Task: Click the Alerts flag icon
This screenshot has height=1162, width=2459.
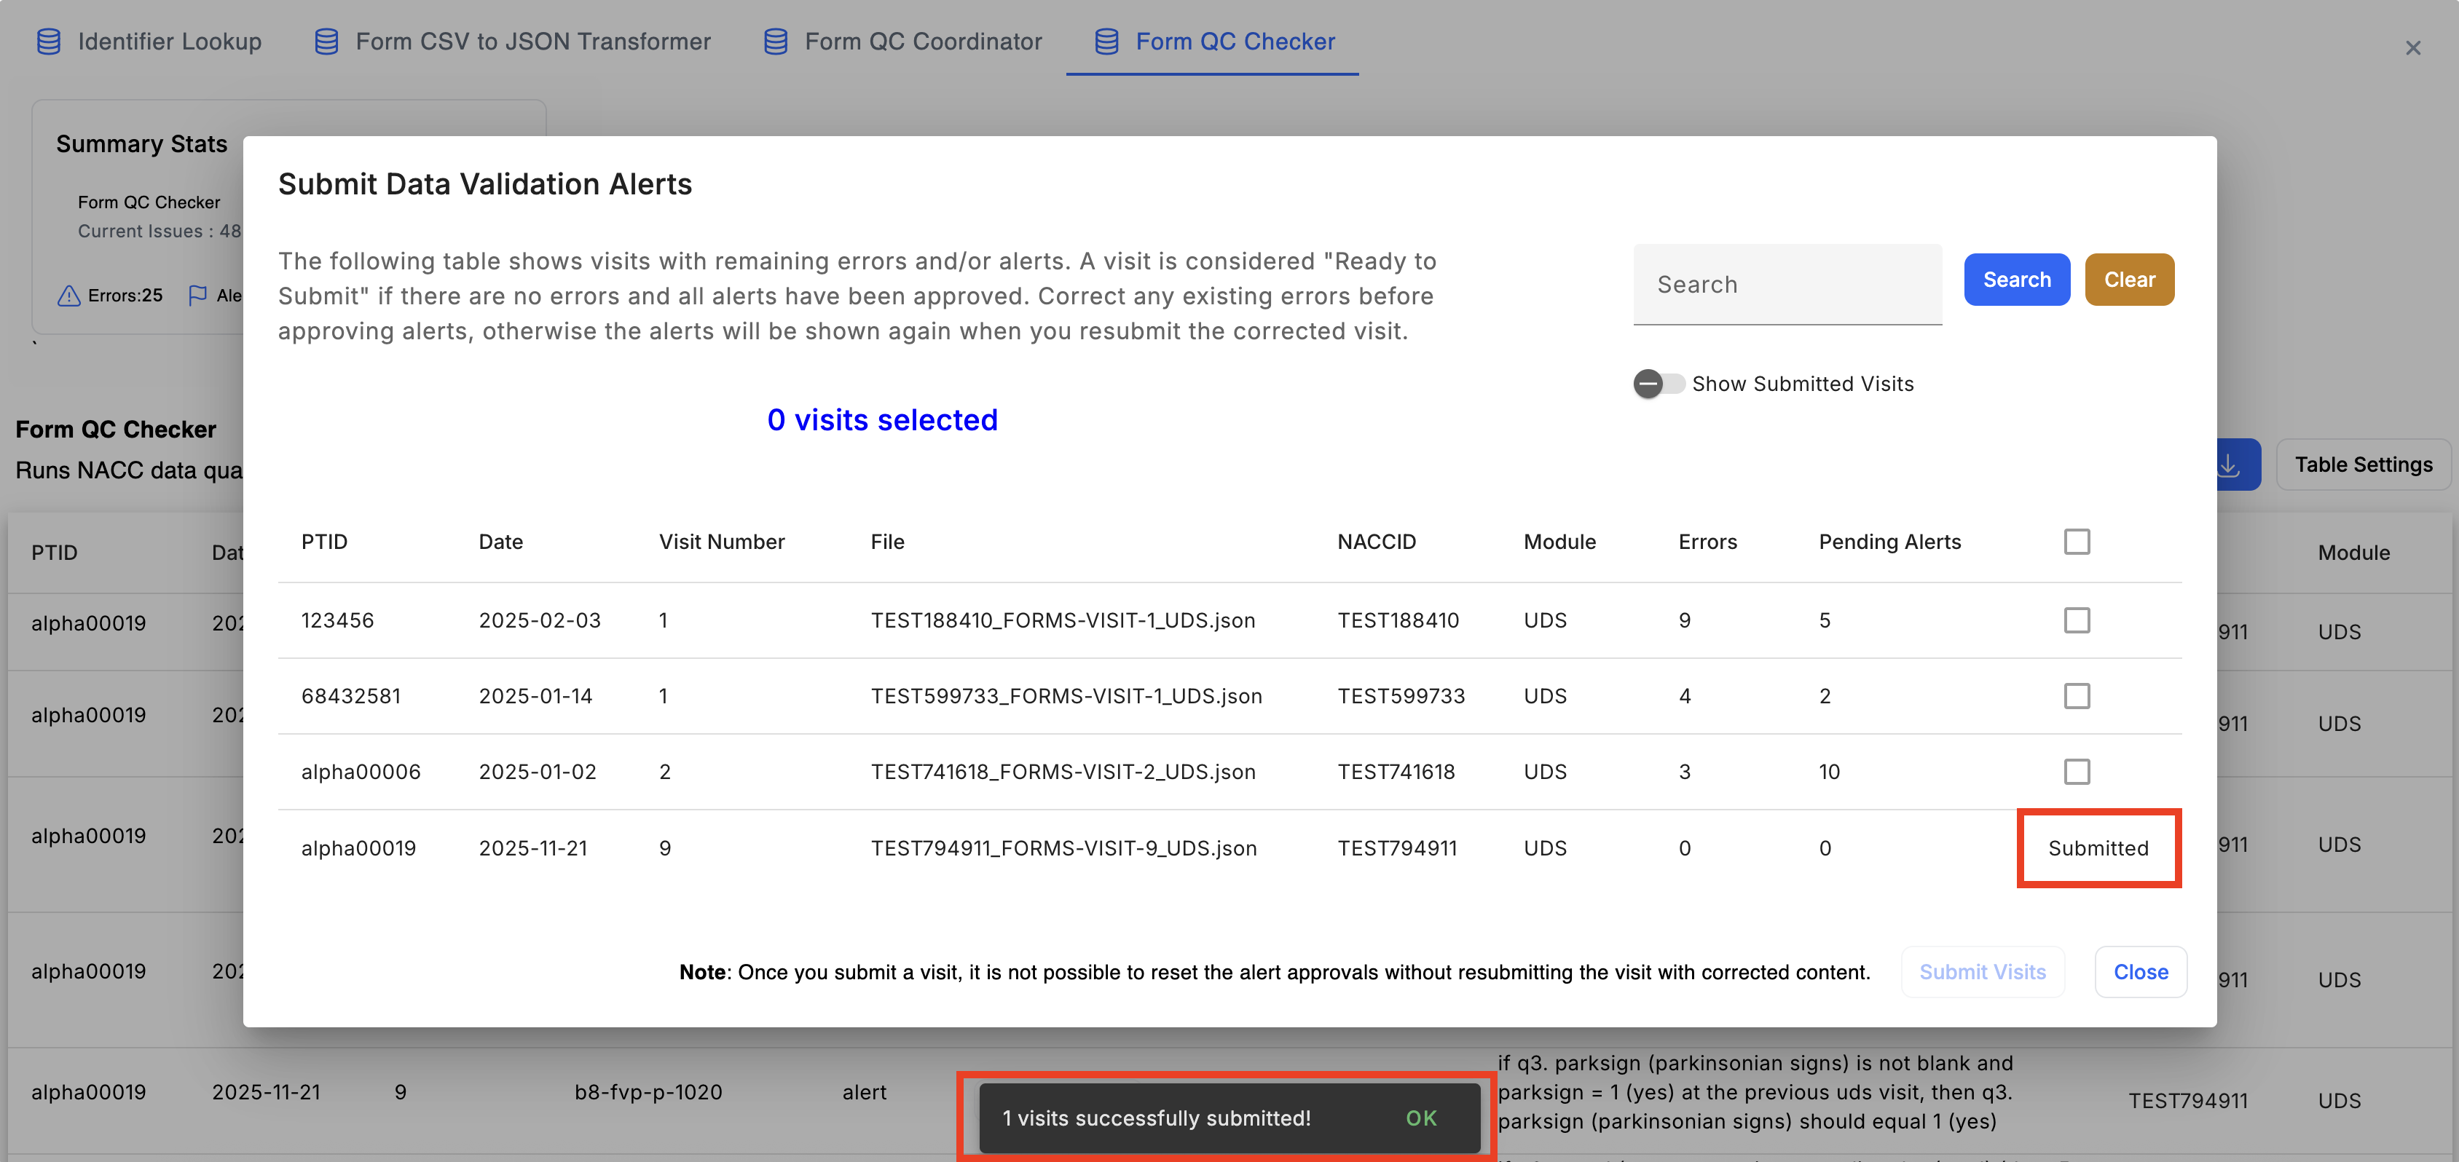Action: pyautogui.click(x=197, y=296)
